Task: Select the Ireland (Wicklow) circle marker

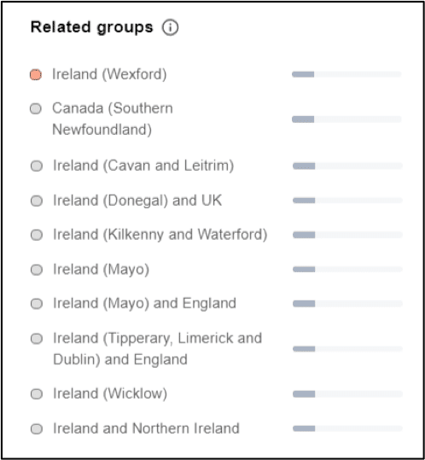Action: tap(37, 394)
